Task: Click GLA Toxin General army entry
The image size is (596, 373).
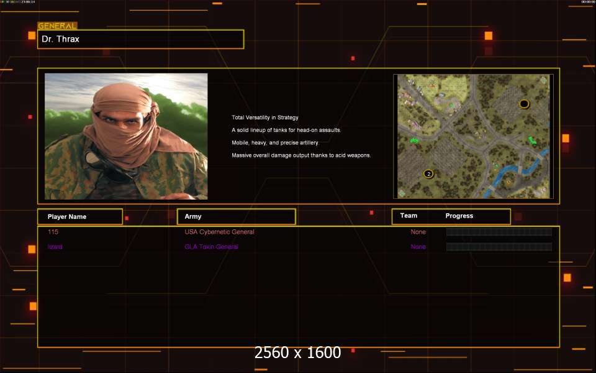Action: coord(211,247)
